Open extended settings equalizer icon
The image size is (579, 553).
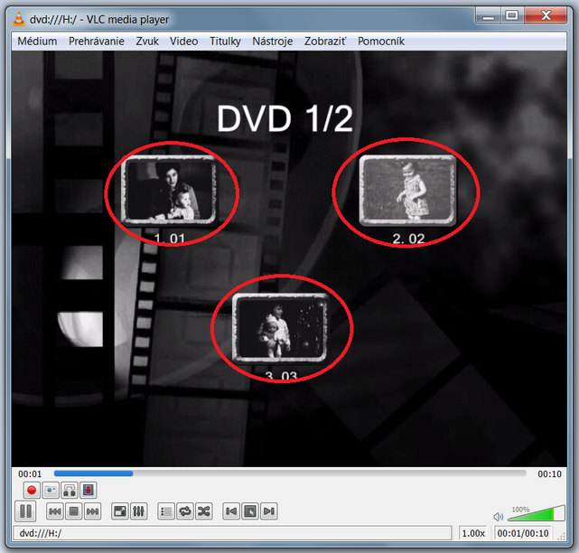pyautogui.click(x=138, y=511)
